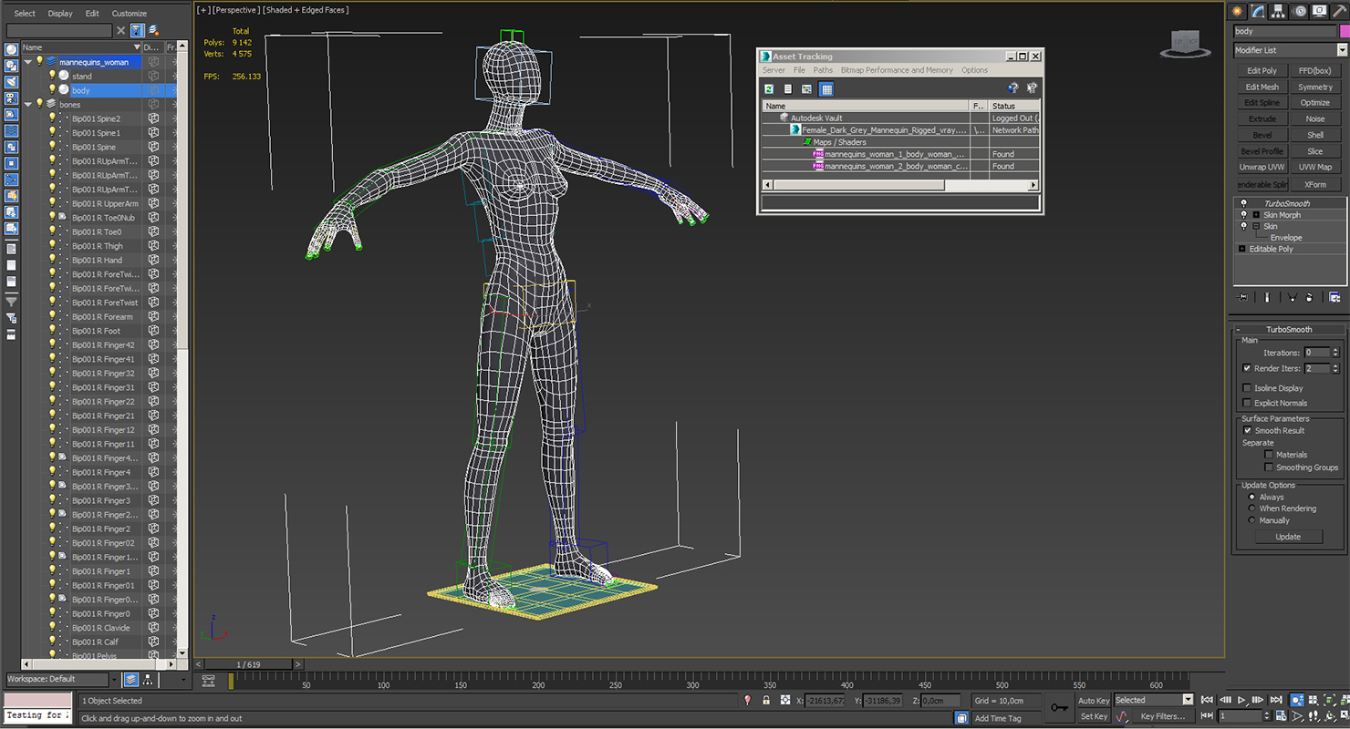Click the pink object color swatch

pos(1344,31)
